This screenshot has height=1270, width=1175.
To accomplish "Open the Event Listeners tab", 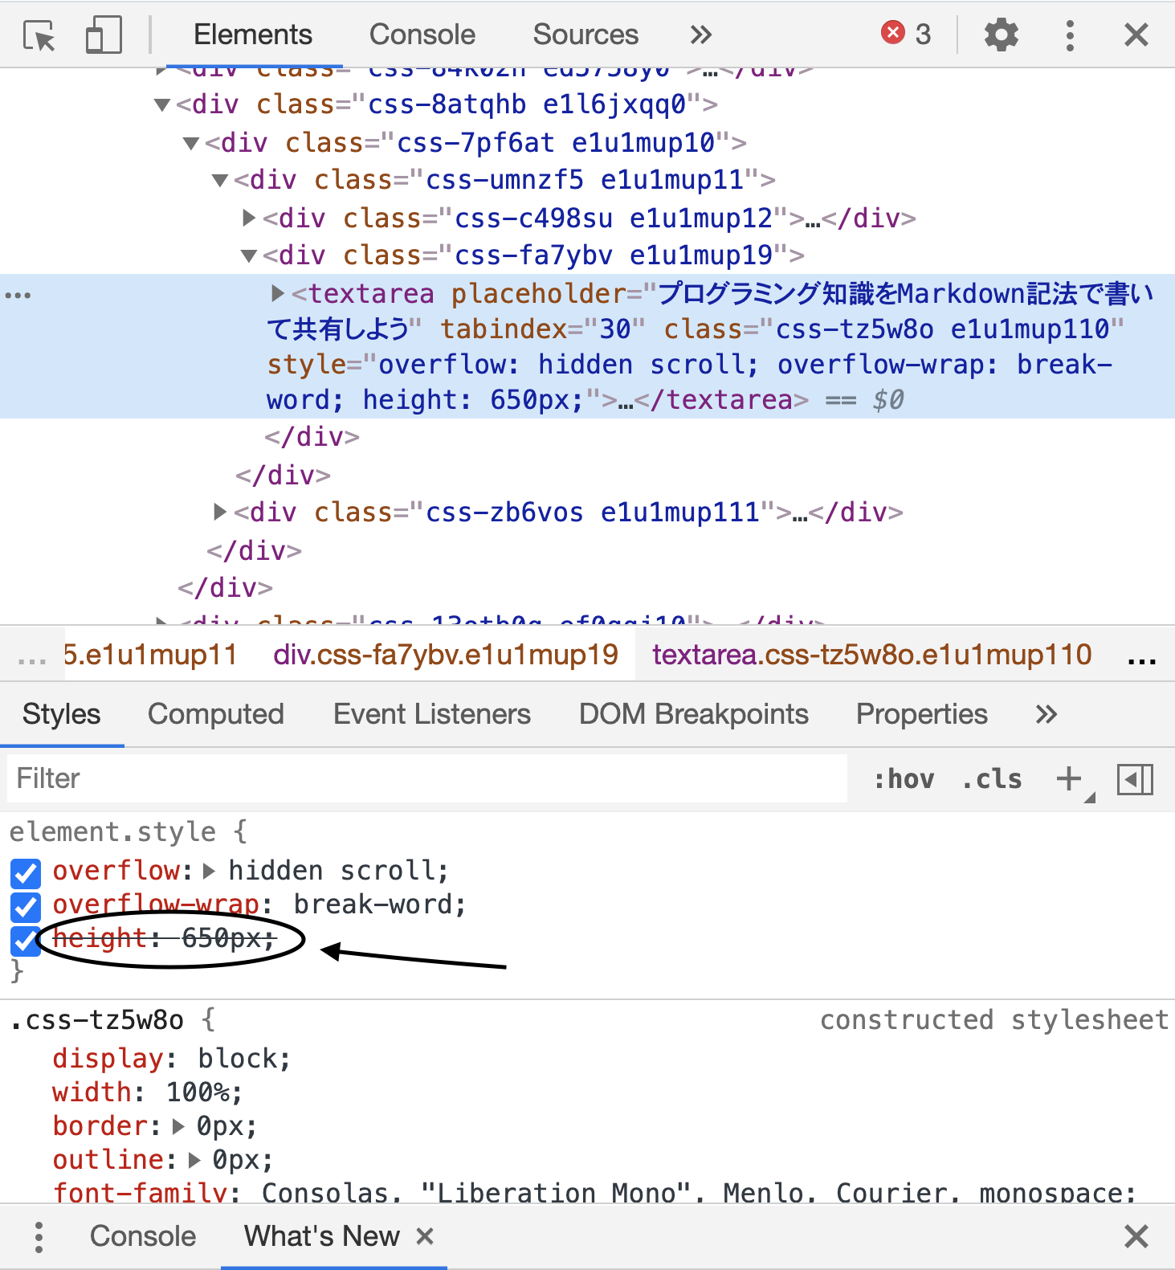I will 432,714.
